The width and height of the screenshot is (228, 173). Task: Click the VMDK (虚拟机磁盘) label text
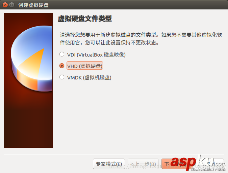point(89,78)
